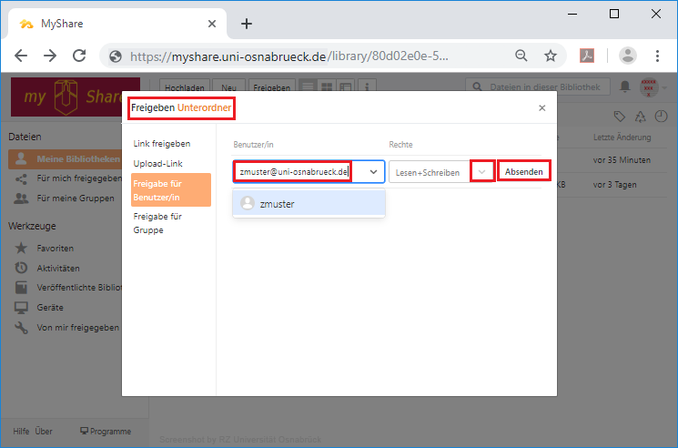Viewport: 678px width, 448px height.
Task: Click the Absenden button
Action: pos(524,172)
